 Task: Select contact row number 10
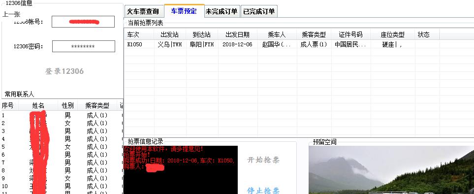point(62,186)
